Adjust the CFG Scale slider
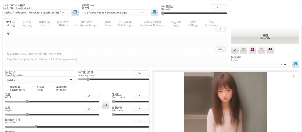The height and width of the screenshot is (132, 302). [x=77, y=127]
